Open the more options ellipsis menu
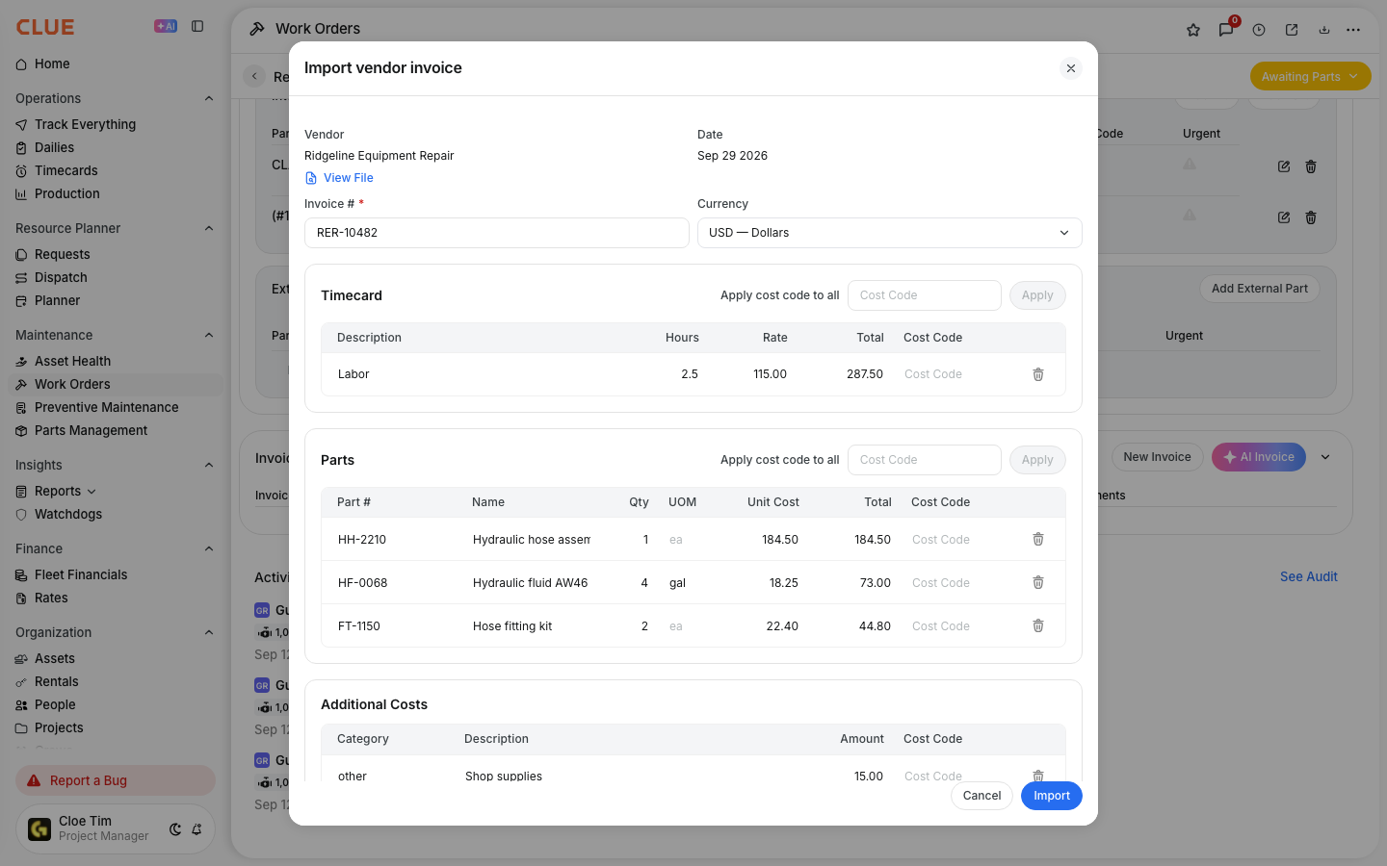Viewport: 1387px width, 866px height. [x=1353, y=30]
